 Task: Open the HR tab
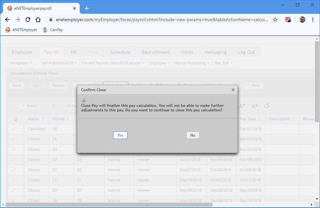pos(74,52)
